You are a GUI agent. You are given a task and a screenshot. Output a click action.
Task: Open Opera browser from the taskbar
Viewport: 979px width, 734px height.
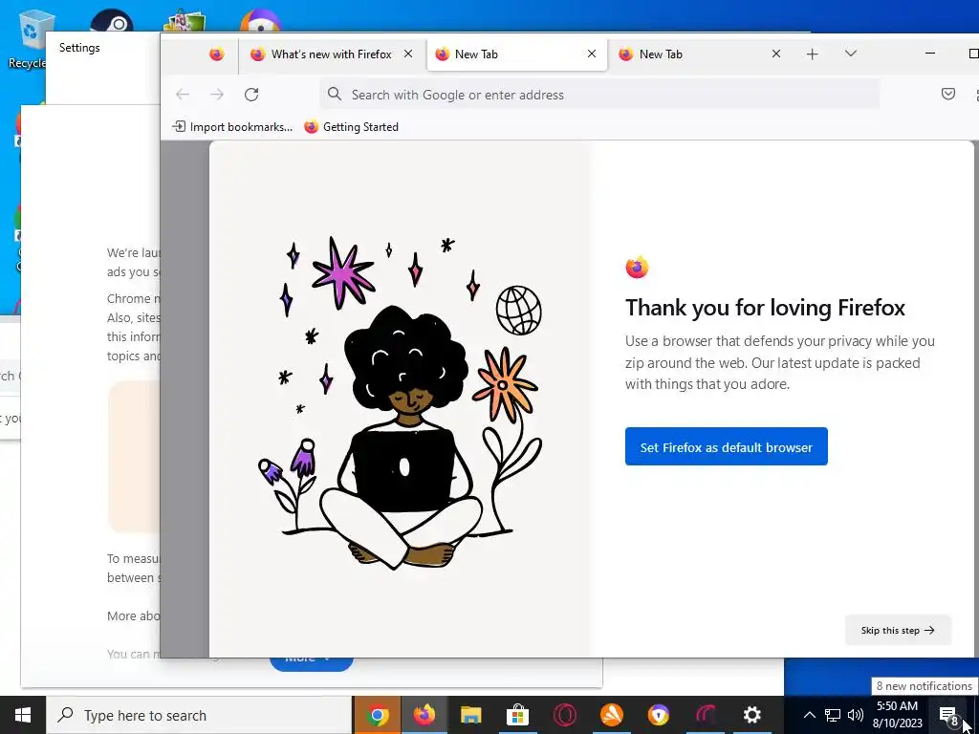pyautogui.click(x=564, y=715)
